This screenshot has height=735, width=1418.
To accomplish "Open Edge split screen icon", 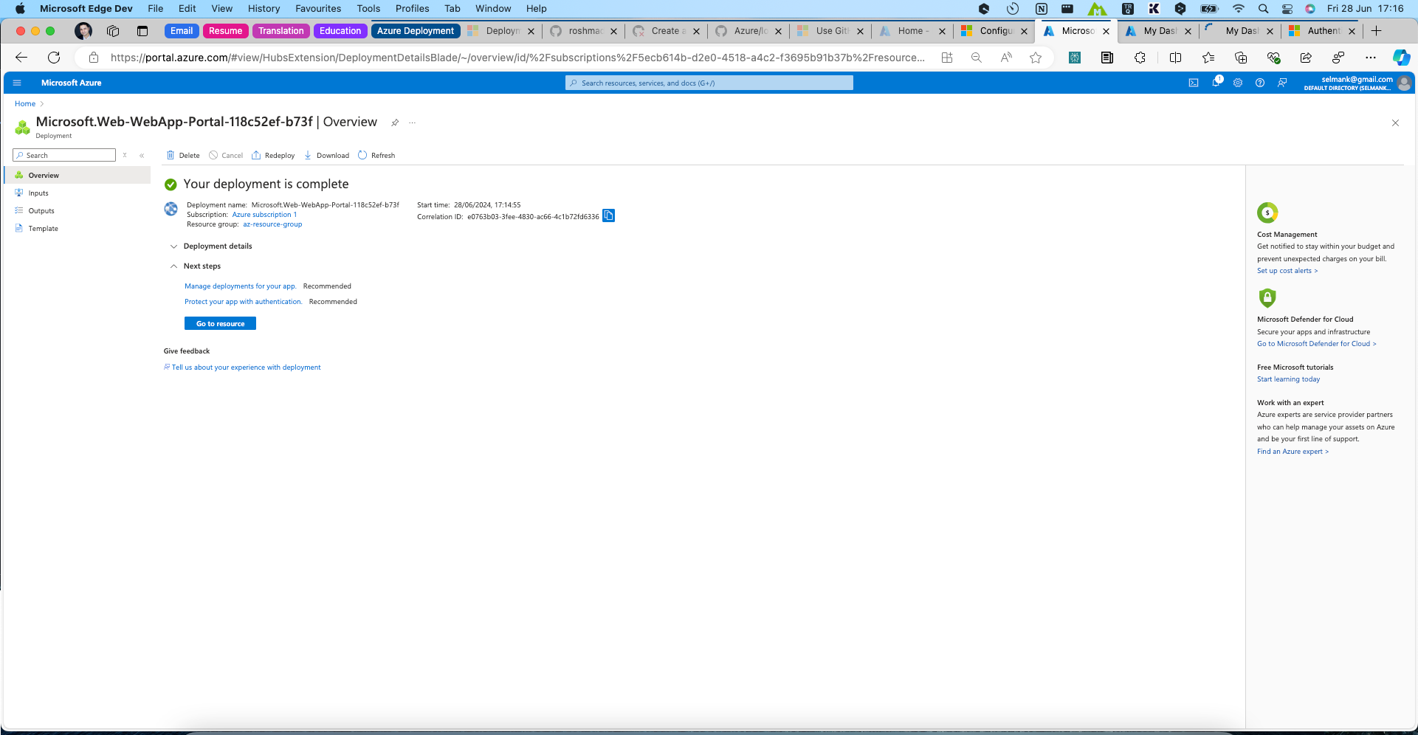I will click(1175, 58).
